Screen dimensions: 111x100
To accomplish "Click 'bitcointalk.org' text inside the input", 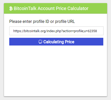I will [x=35, y=31].
